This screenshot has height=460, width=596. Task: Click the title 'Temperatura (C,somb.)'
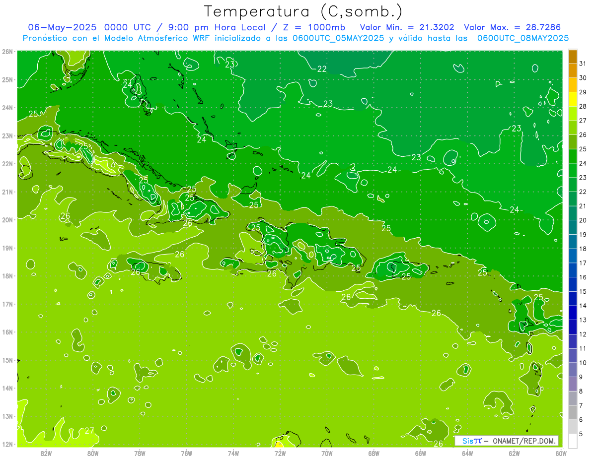tap(303, 11)
